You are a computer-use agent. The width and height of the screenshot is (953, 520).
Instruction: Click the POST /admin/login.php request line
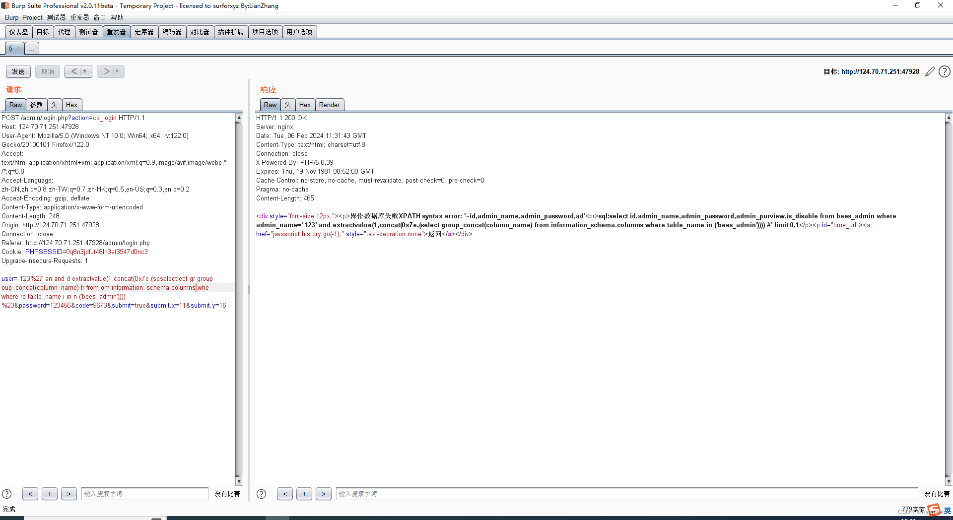pos(73,118)
